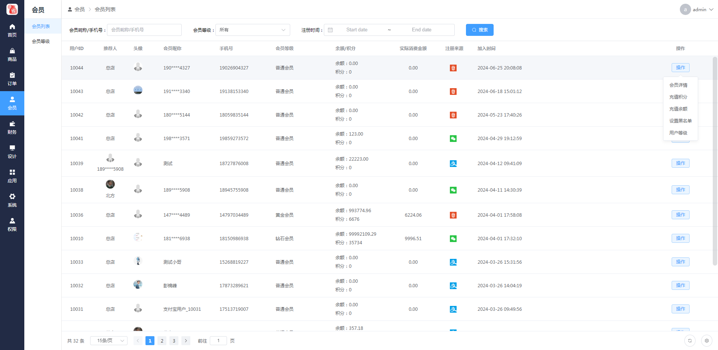Switch to 会员等级 submenu item
The width and height of the screenshot is (718, 350).
41,41
